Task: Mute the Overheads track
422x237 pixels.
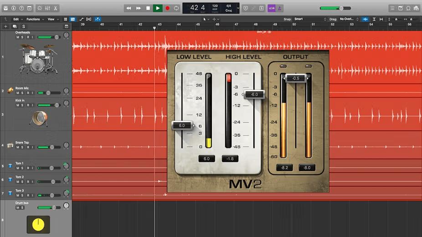Action: [x=18, y=37]
